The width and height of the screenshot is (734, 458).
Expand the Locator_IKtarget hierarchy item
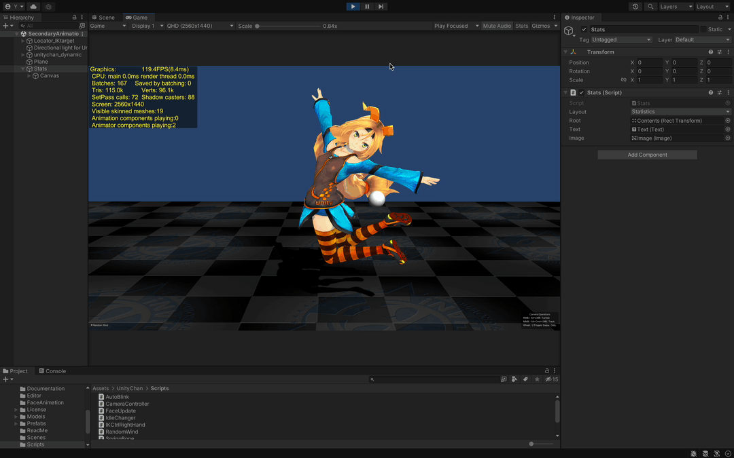[23, 41]
